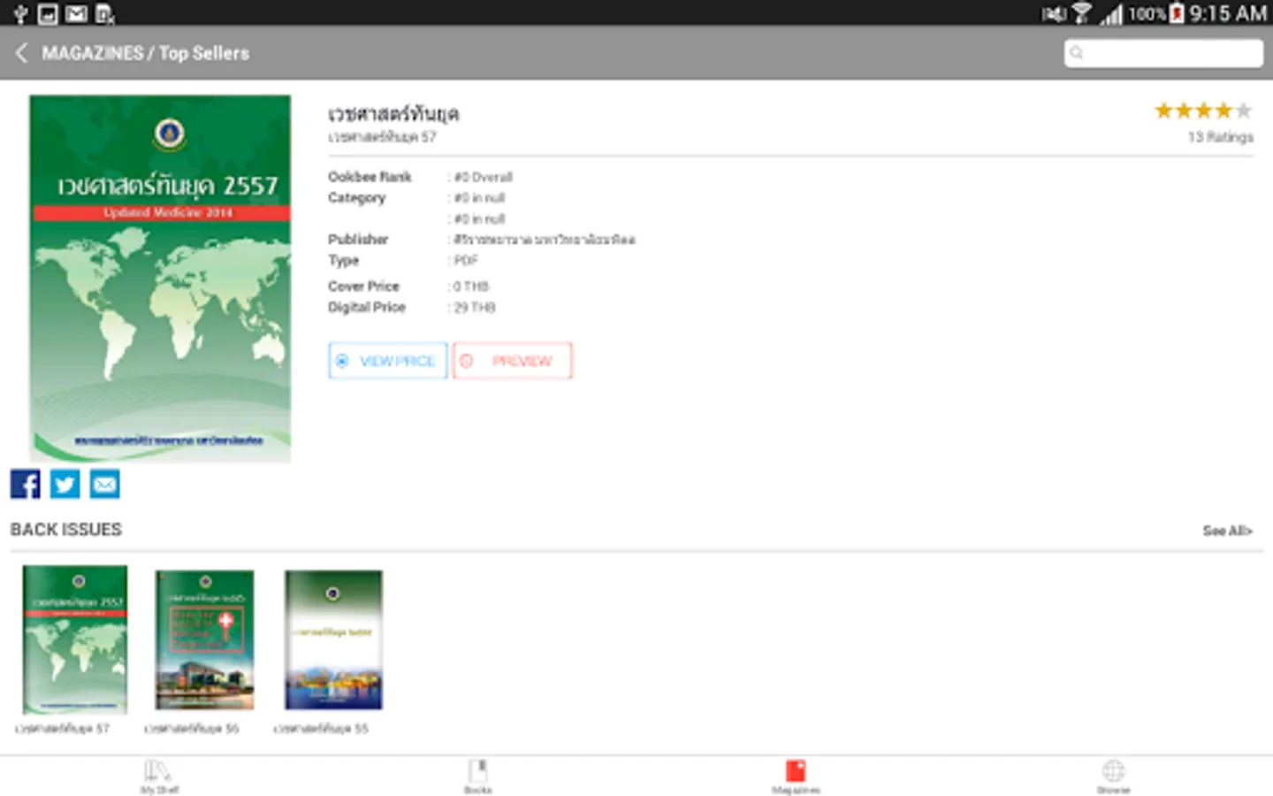See all back issues
The width and height of the screenshot is (1273, 796).
(x=1227, y=531)
